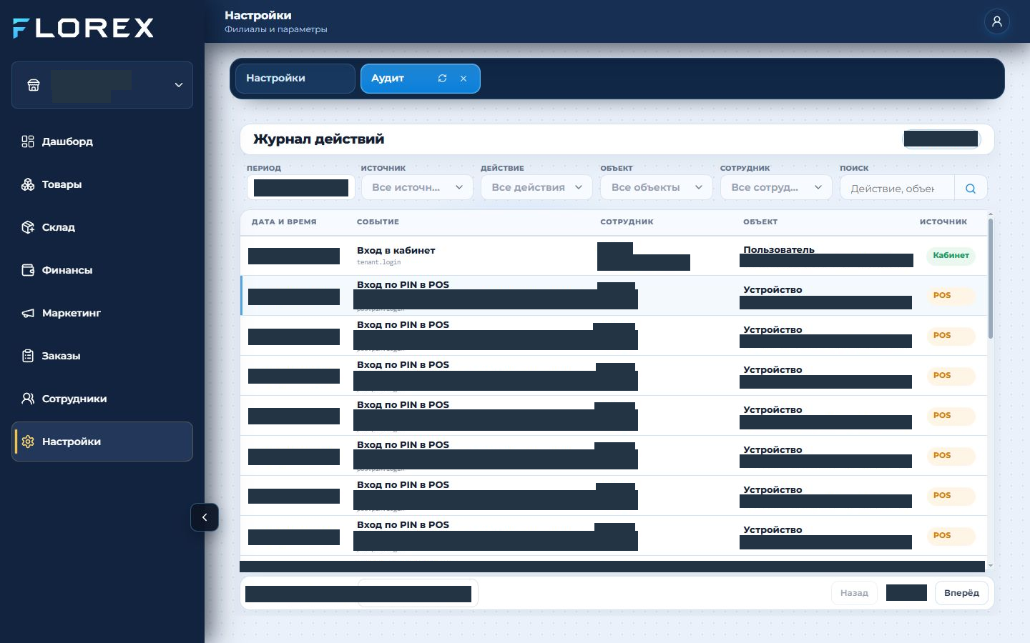Select the Вход в кабинет event row
The image size is (1030, 643).
(x=614, y=256)
